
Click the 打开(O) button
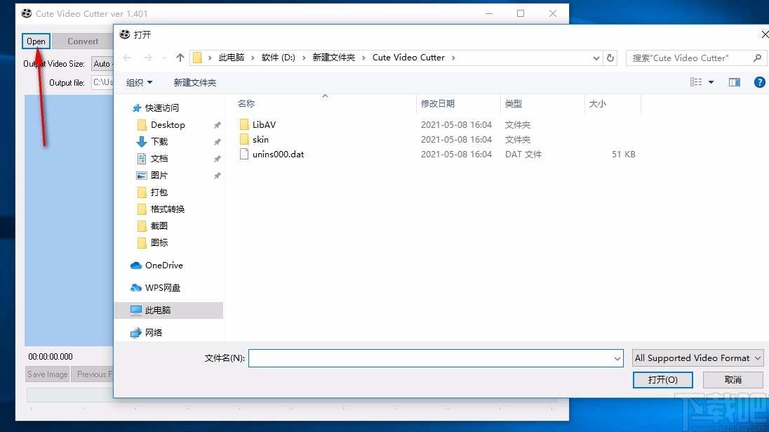662,379
